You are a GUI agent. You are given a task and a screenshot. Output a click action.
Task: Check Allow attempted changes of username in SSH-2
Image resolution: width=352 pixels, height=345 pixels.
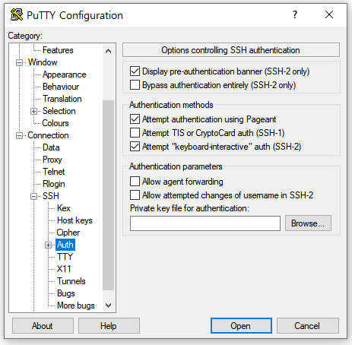[135, 195]
